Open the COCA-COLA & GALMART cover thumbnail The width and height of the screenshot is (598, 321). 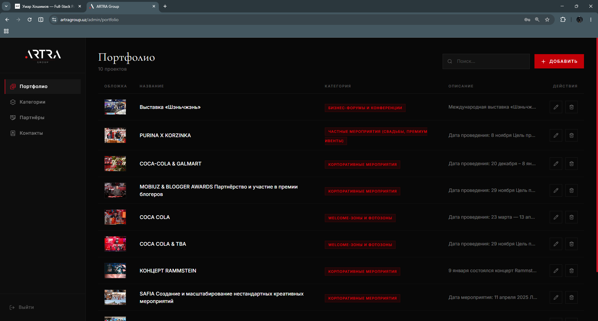[x=115, y=164]
